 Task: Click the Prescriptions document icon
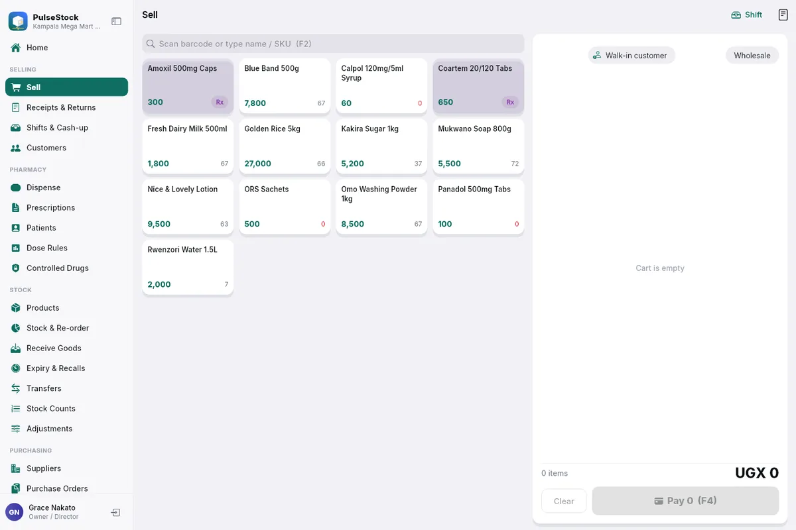click(16, 208)
